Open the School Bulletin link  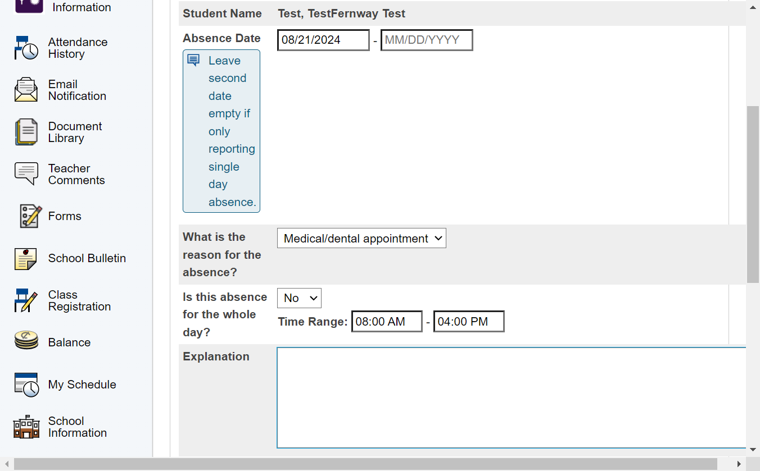(x=87, y=258)
